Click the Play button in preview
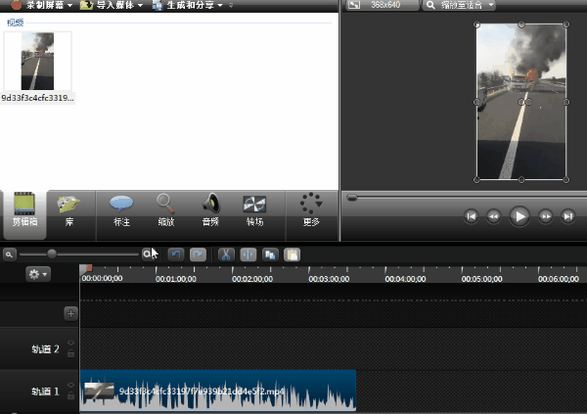 519,216
